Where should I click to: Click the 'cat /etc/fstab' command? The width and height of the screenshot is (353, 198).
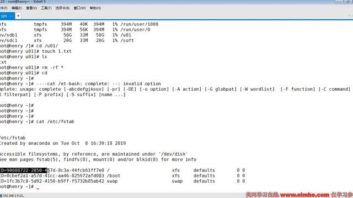(55, 122)
